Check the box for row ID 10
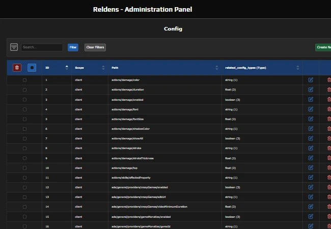 25,168
